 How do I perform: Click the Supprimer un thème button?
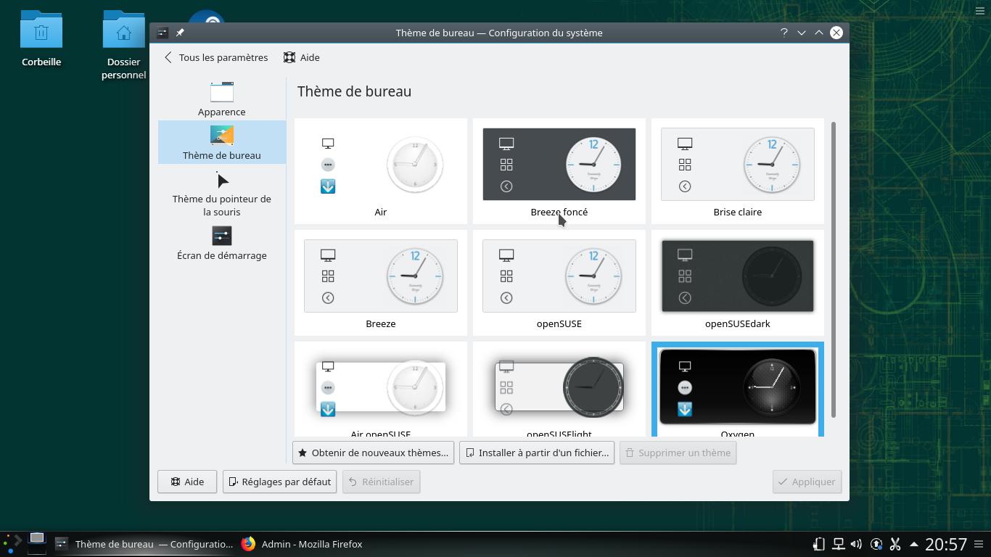click(x=678, y=453)
